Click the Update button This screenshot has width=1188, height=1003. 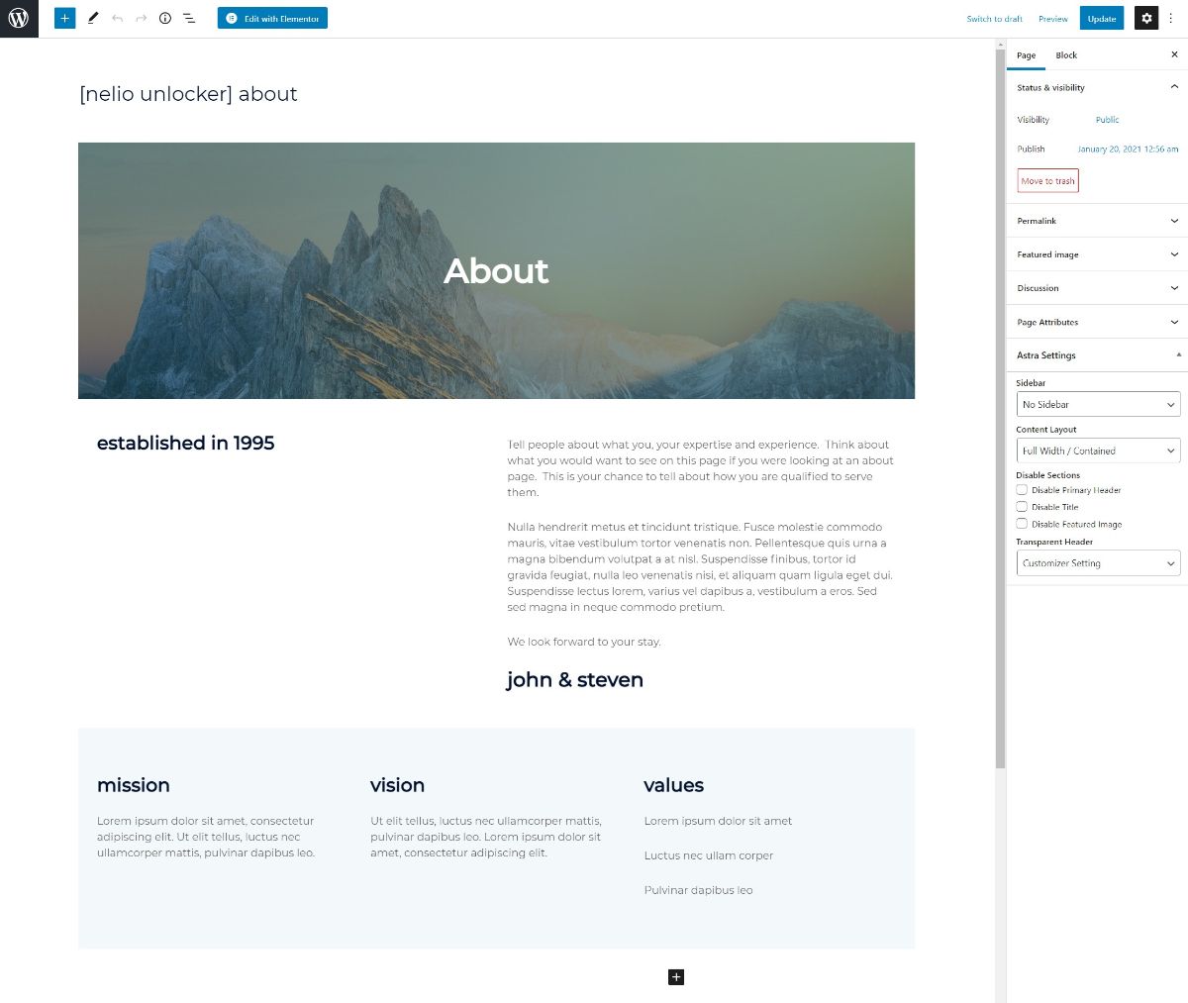1102,18
